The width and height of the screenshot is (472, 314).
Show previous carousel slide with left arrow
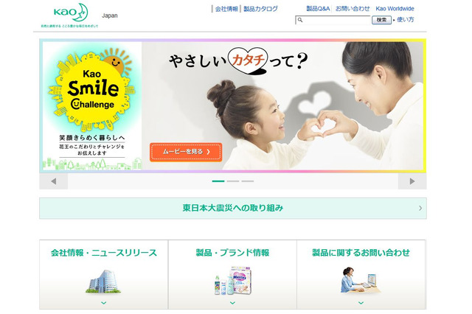(x=54, y=181)
